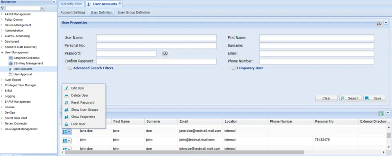Open Sensitive Data Discovery in navigation
Screen dimensions: 392x156
21,47
